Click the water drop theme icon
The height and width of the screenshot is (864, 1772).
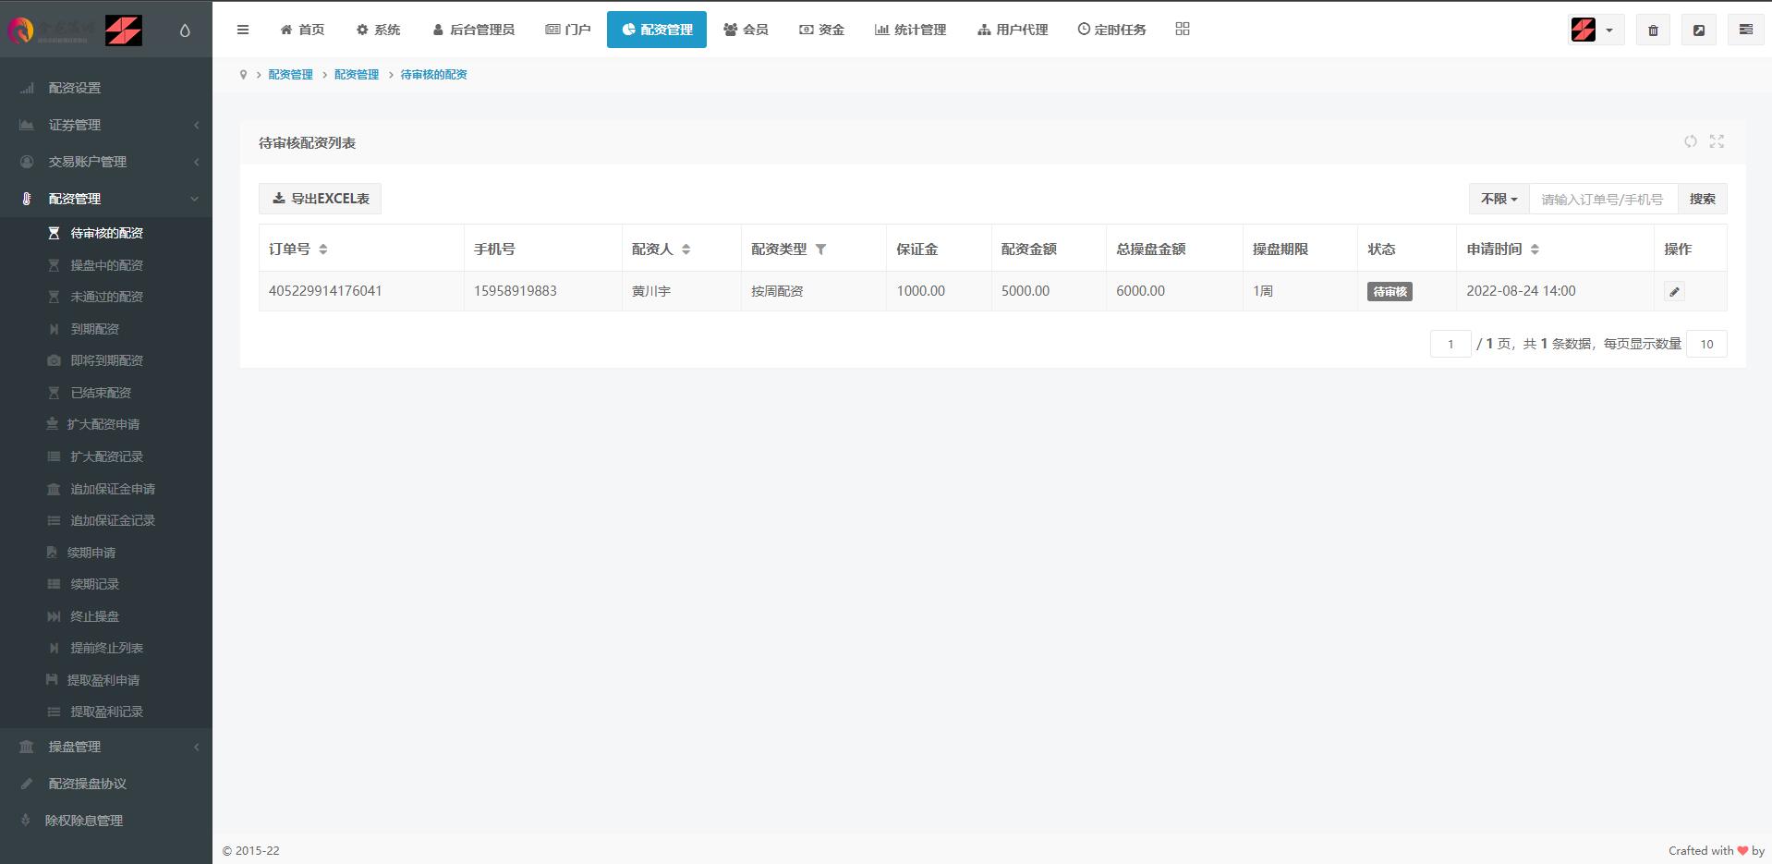tap(185, 30)
